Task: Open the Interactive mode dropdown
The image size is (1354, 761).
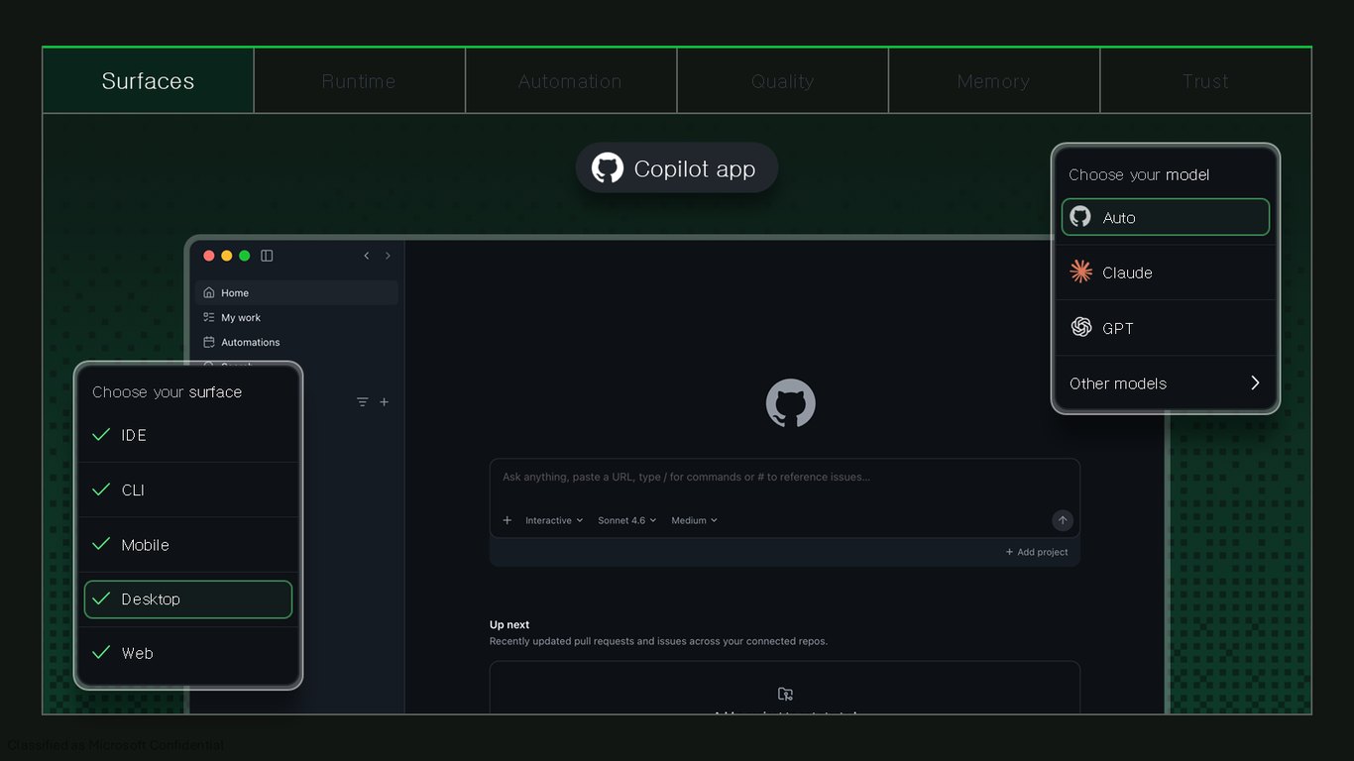Action: tap(554, 520)
